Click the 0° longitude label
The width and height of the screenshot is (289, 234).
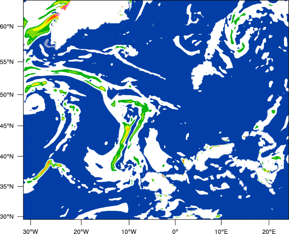[x=175, y=231]
